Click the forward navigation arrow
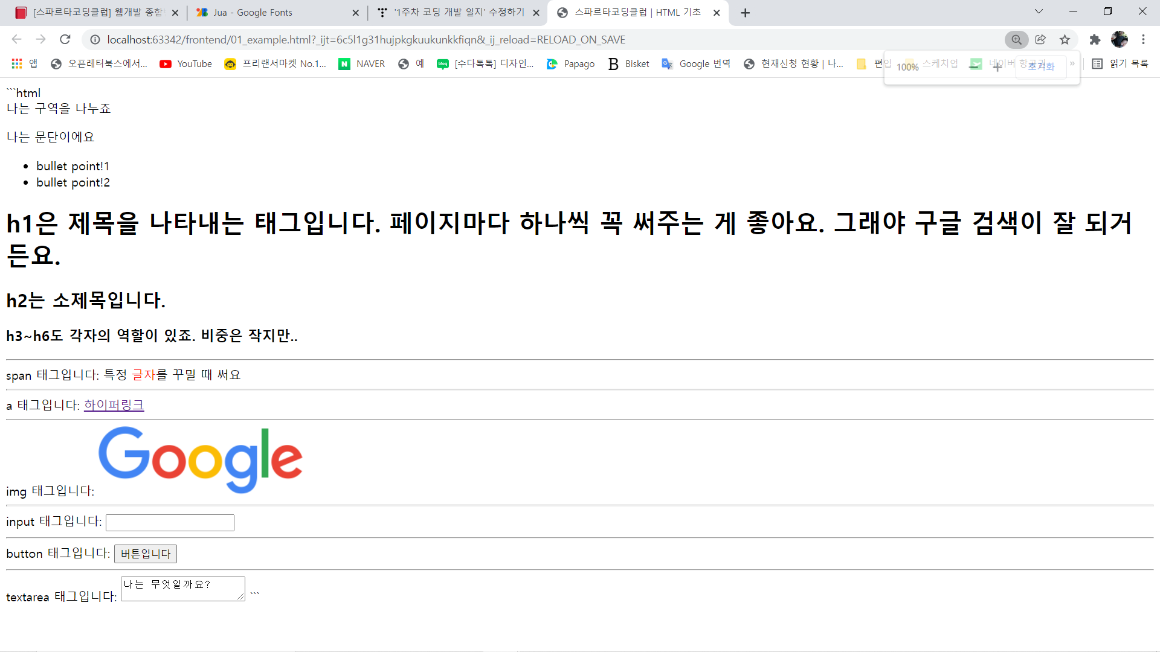 pyautogui.click(x=40, y=39)
